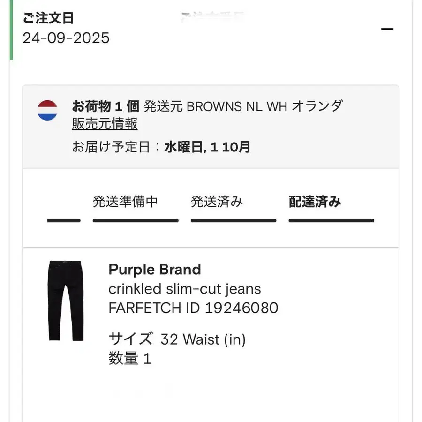Select the 発送済み status step
The height and width of the screenshot is (422, 422).
click(x=217, y=202)
